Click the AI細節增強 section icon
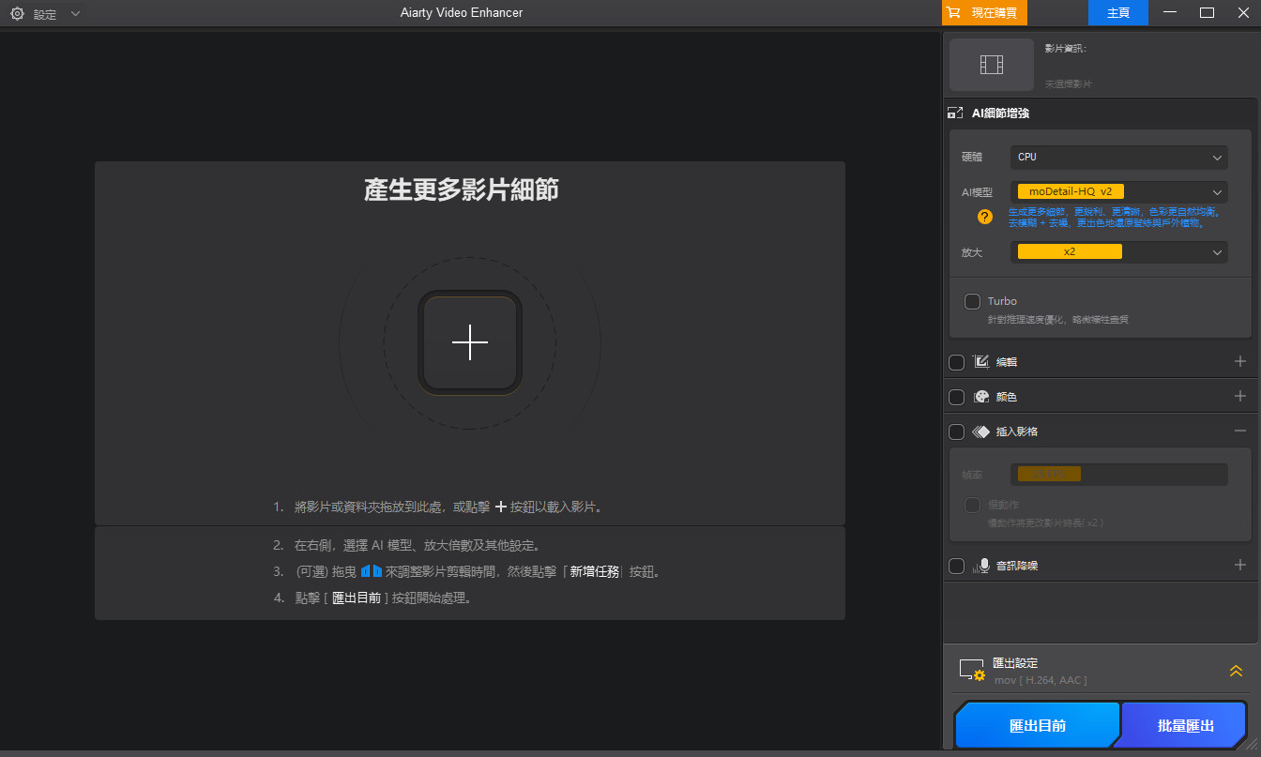The image size is (1261, 757). 955,114
